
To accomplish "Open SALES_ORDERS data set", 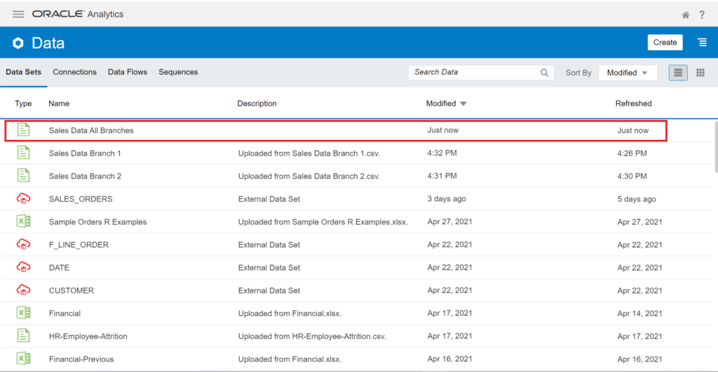I will 81,199.
